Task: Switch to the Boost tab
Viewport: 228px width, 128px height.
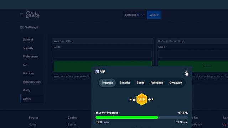Action: (x=140, y=83)
